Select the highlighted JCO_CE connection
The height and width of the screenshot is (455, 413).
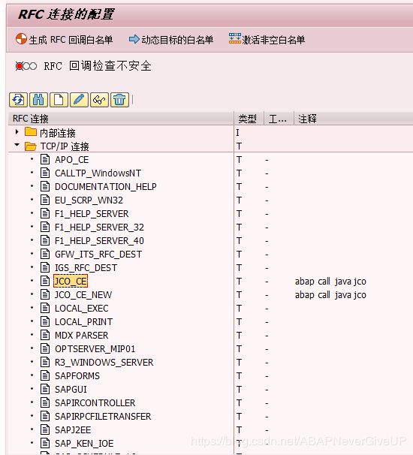71,281
